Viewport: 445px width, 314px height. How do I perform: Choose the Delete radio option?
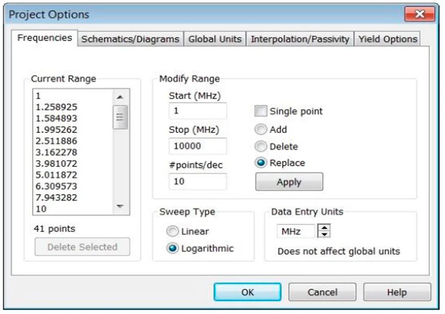click(x=261, y=147)
